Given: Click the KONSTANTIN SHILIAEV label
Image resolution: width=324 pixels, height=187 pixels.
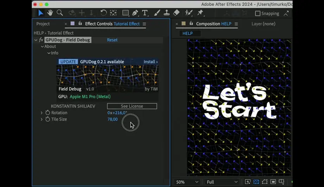Looking at the screenshot, I should [x=73, y=106].
